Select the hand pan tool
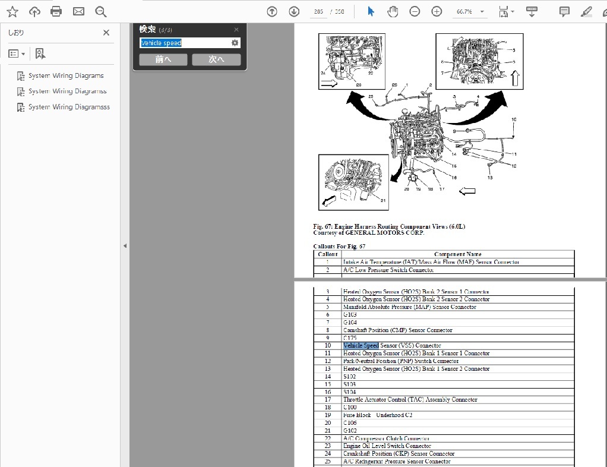 [393, 12]
